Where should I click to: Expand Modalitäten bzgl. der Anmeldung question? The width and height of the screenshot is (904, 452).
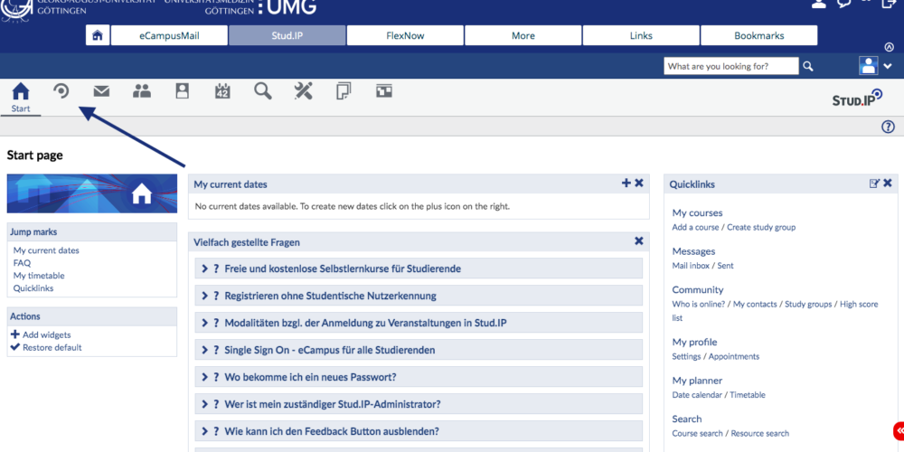[419, 323]
